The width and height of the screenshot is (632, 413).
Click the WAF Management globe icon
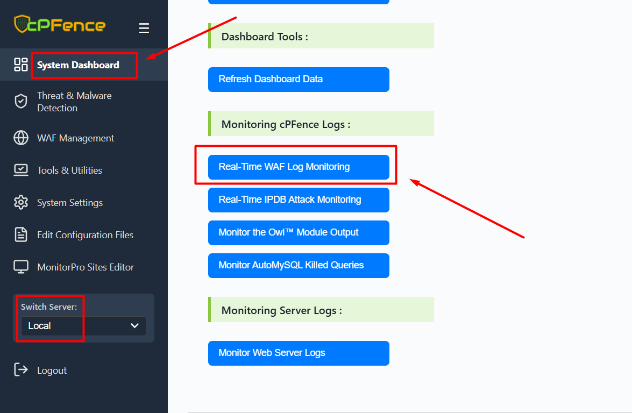pyautogui.click(x=21, y=138)
